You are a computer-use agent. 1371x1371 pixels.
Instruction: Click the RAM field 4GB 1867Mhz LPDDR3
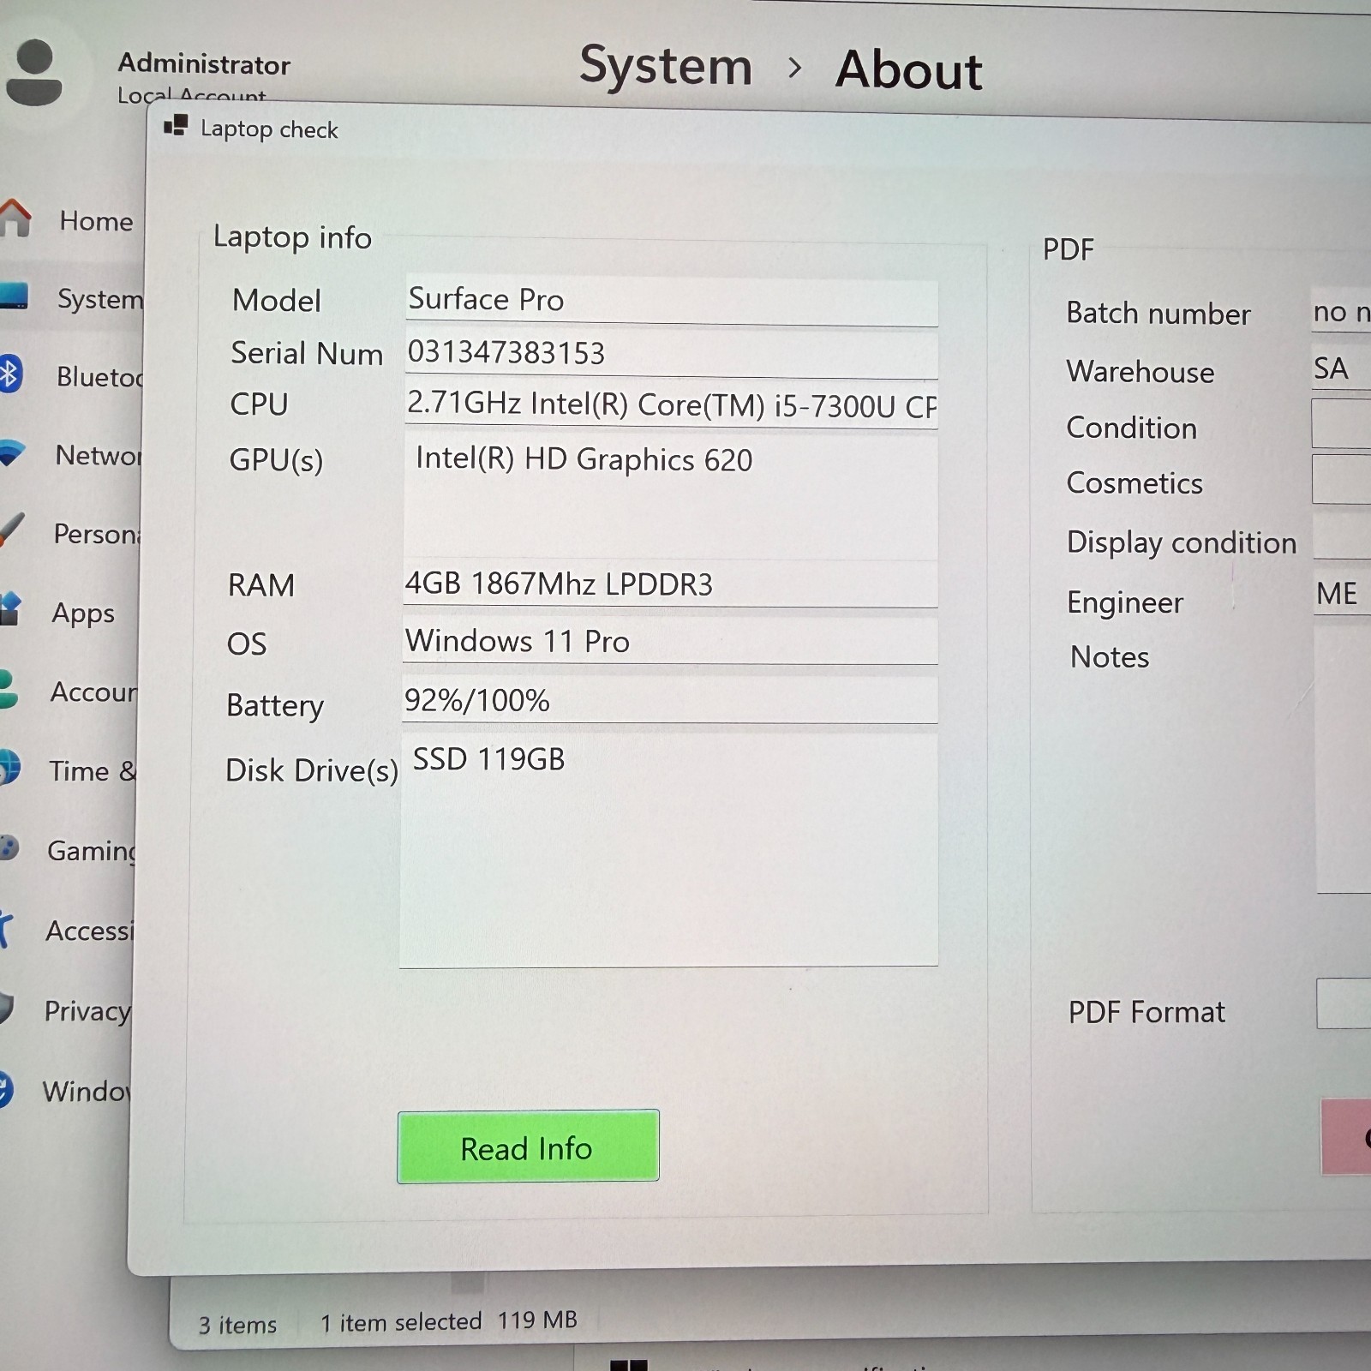coord(670,585)
